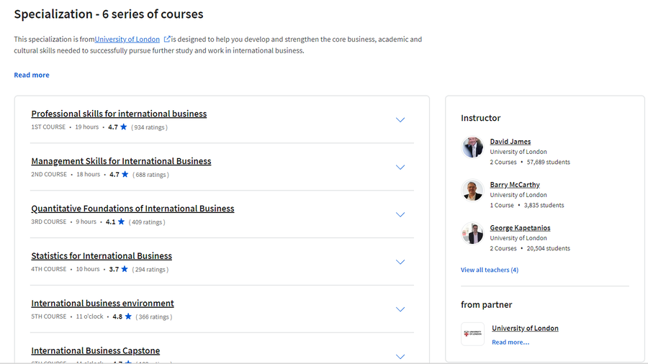Click '57,689 students' text
Screen dimensions: 648x364
pyautogui.click(x=549, y=162)
